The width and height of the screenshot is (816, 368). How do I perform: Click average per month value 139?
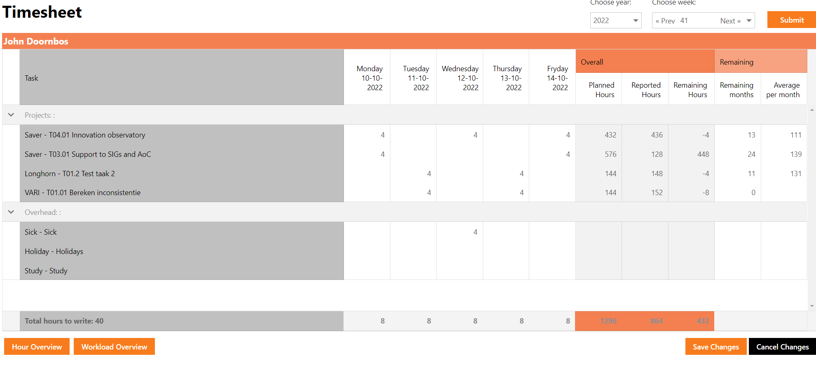pyautogui.click(x=796, y=154)
